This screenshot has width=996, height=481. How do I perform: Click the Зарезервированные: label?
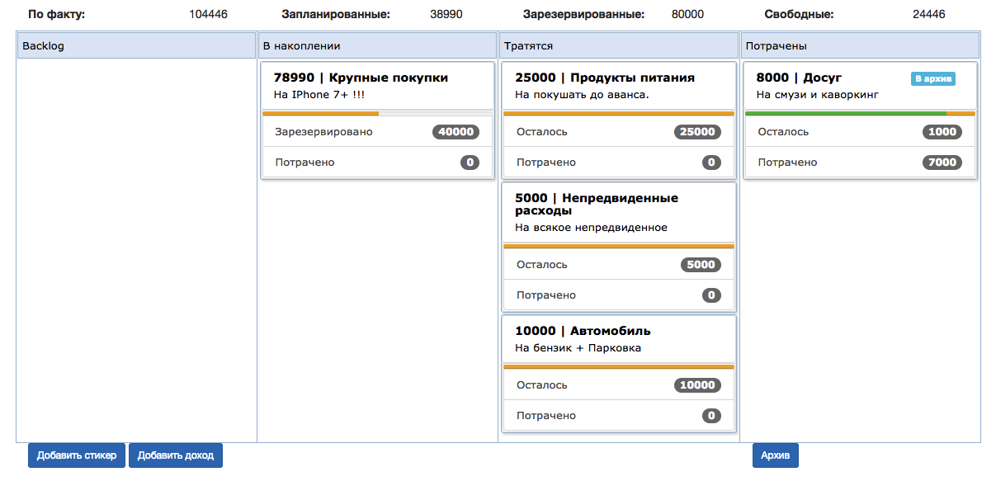click(584, 15)
